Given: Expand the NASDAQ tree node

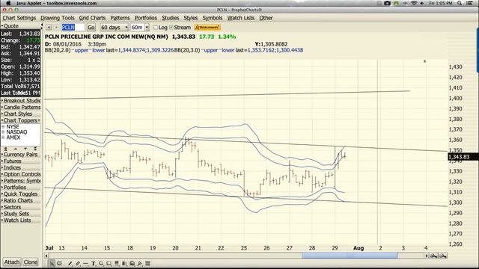Looking at the screenshot, I should [x=3, y=132].
